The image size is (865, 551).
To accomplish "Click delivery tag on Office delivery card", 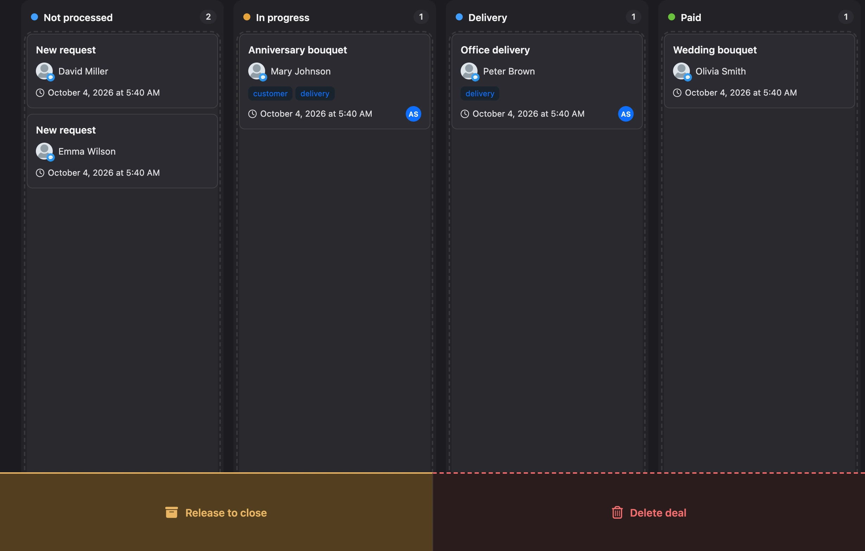I will [x=480, y=93].
